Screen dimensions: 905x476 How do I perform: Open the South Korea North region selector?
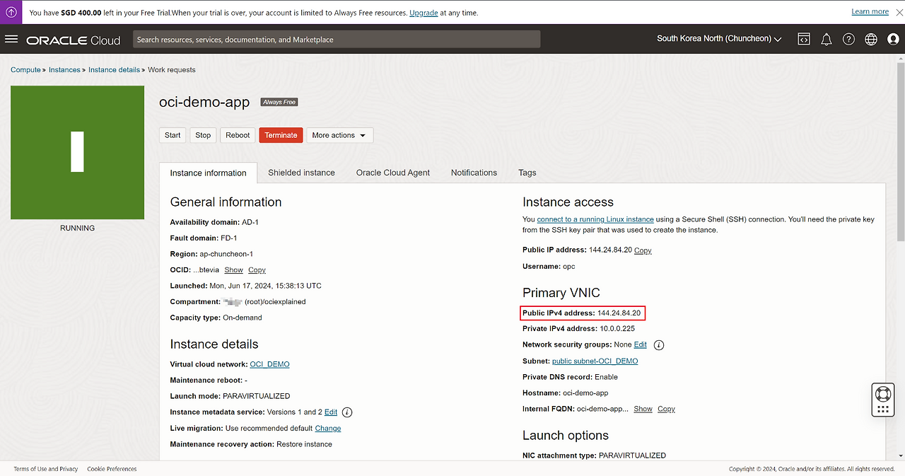(719, 39)
